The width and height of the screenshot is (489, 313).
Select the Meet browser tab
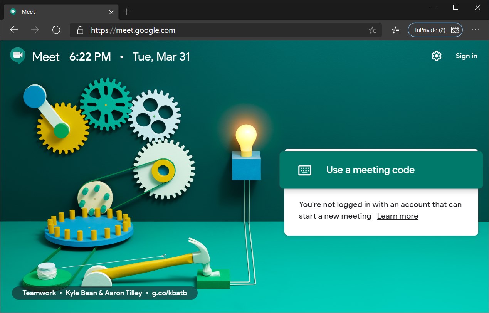(x=60, y=12)
